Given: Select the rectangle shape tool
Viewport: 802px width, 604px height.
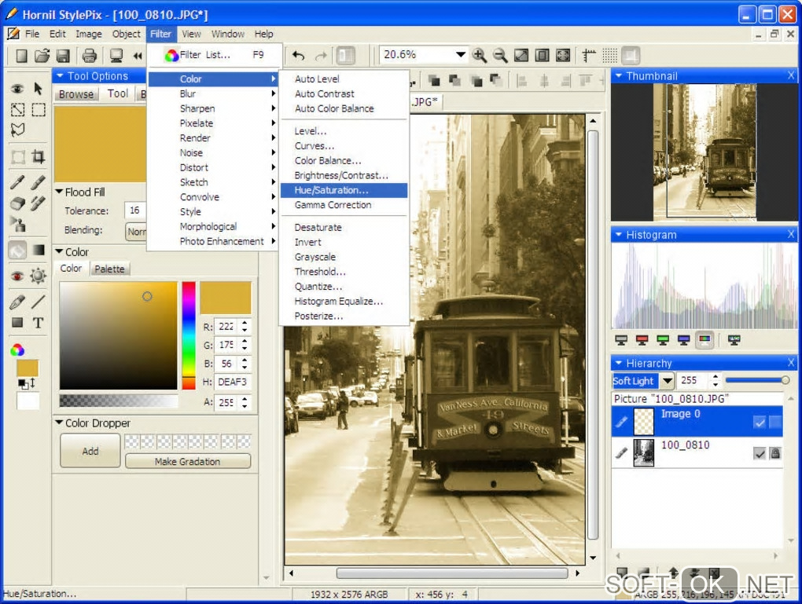Looking at the screenshot, I should tap(17, 323).
